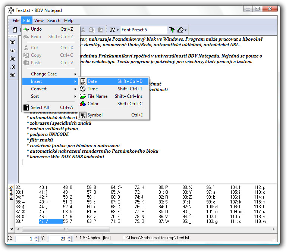
Task: Select symbol 119: w in the list
Action: 260,221
